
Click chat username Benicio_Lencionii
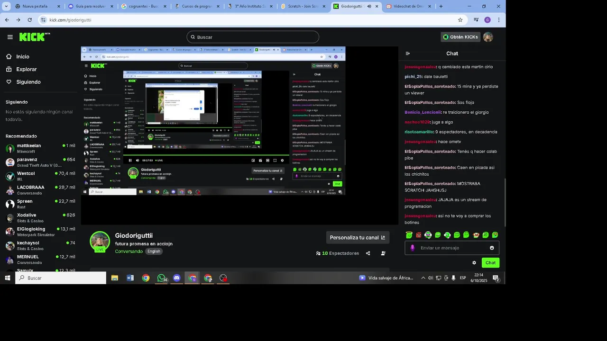pyautogui.click(x=423, y=112)
